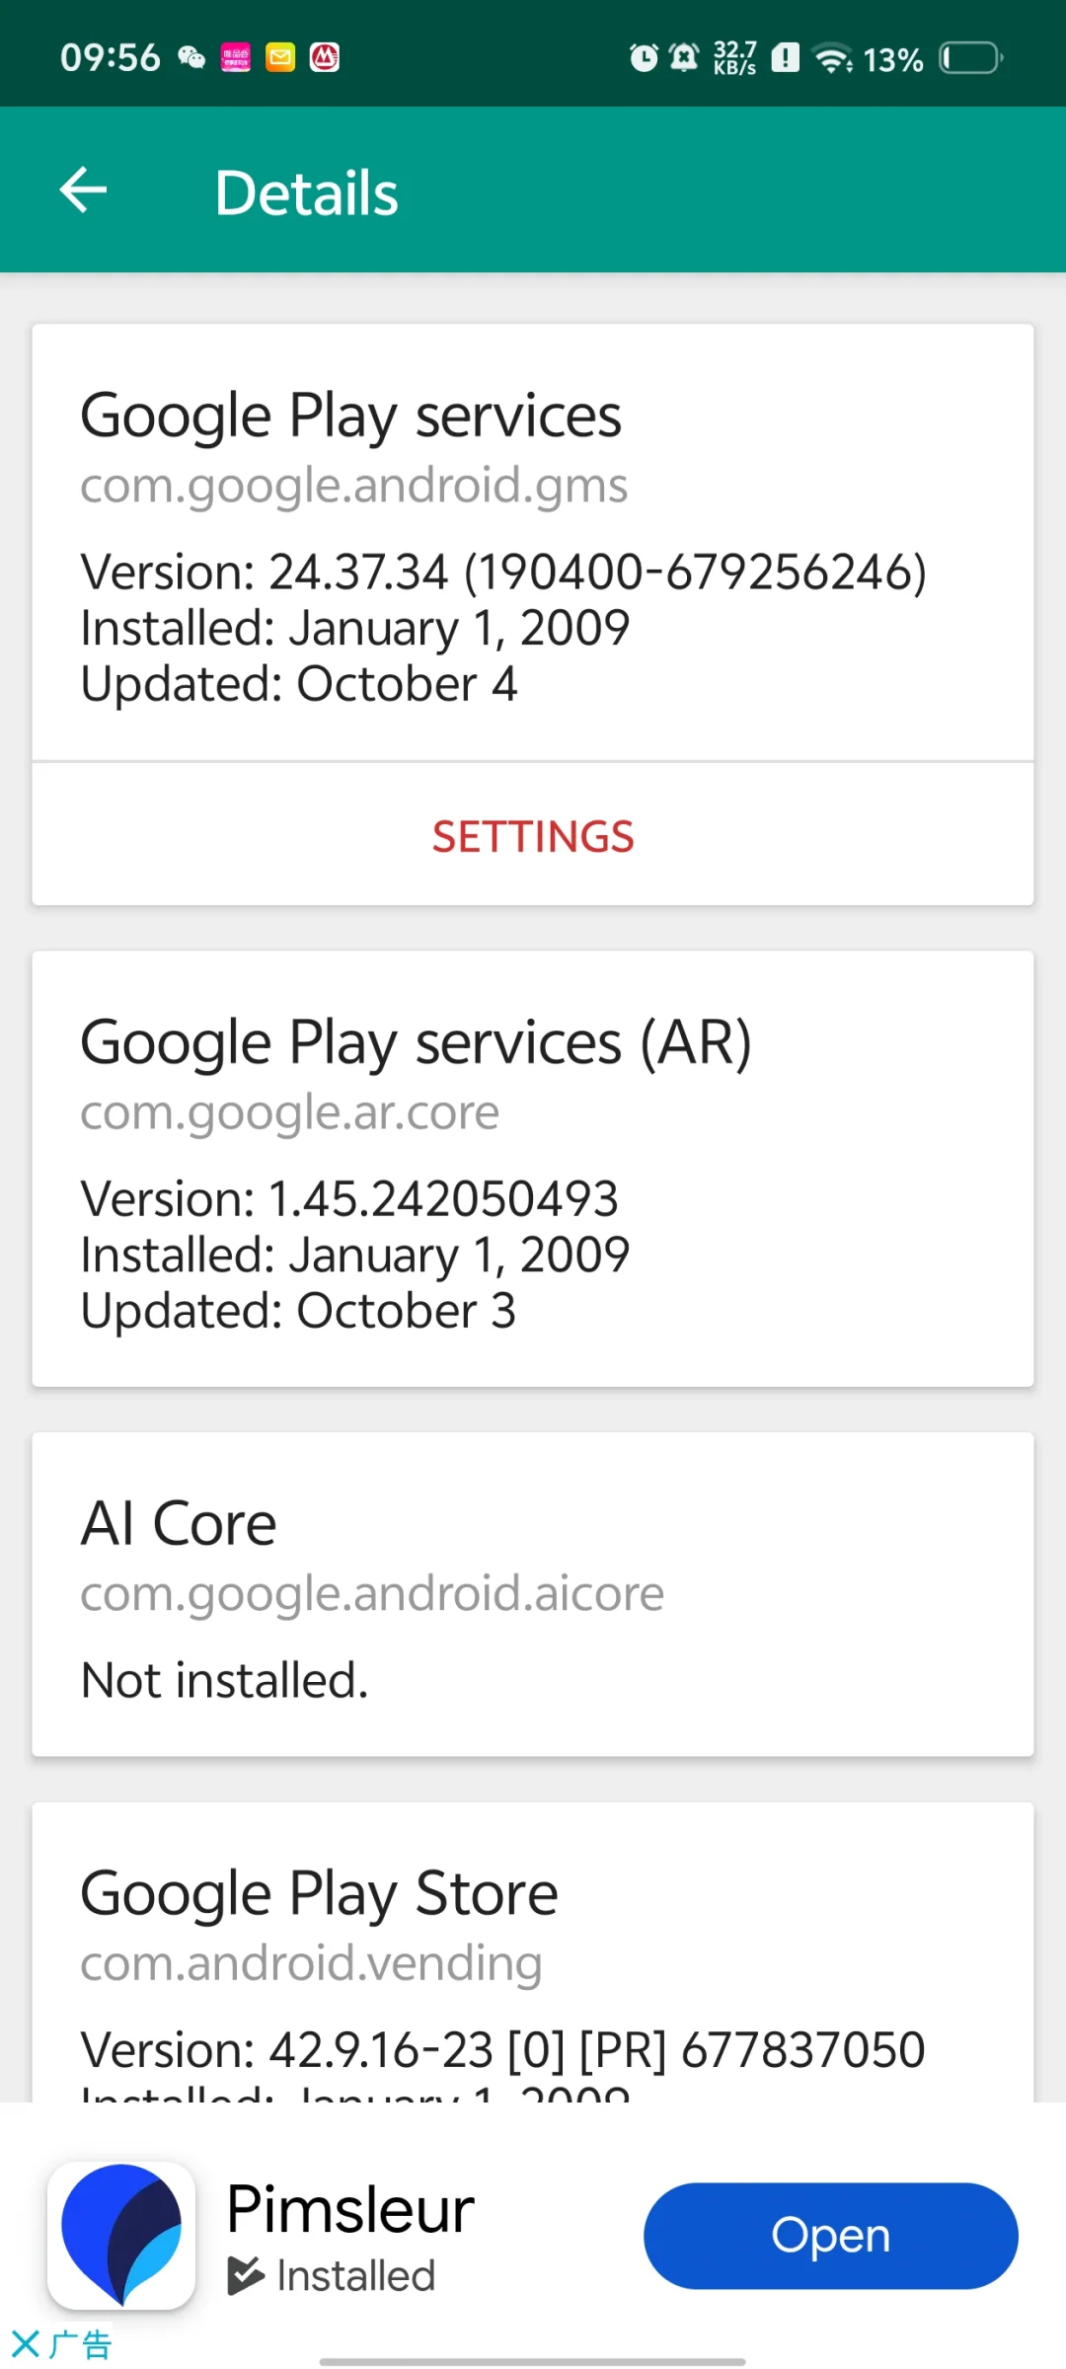Tap the Pimsleur app icon

click(121, 2235)
